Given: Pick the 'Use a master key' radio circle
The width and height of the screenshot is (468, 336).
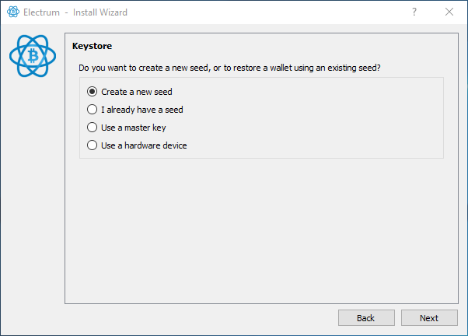Looking at the screenshot, I should (93, 128).
